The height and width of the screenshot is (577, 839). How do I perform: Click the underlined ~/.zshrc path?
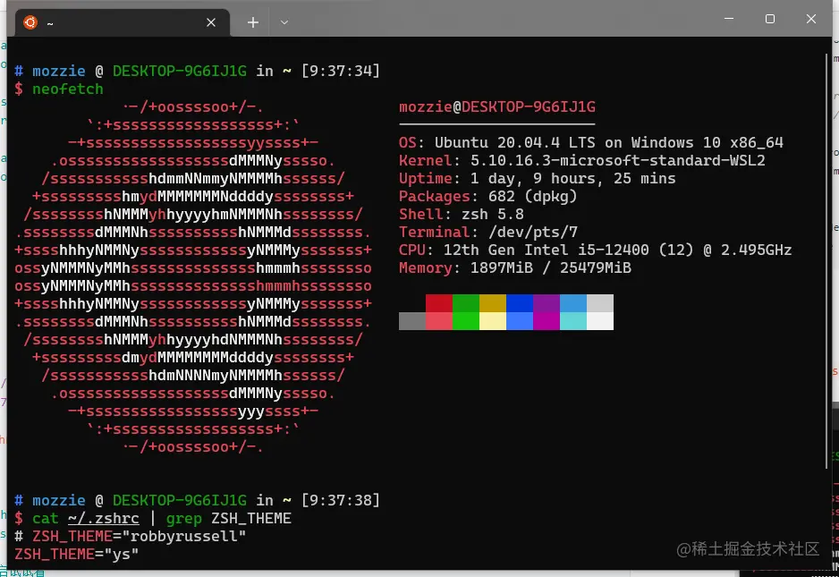(x=103, y=519)
